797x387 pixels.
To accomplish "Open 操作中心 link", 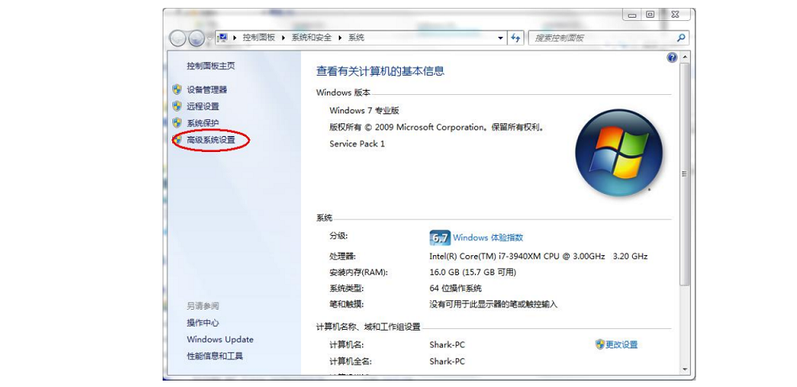I will 203,323.
